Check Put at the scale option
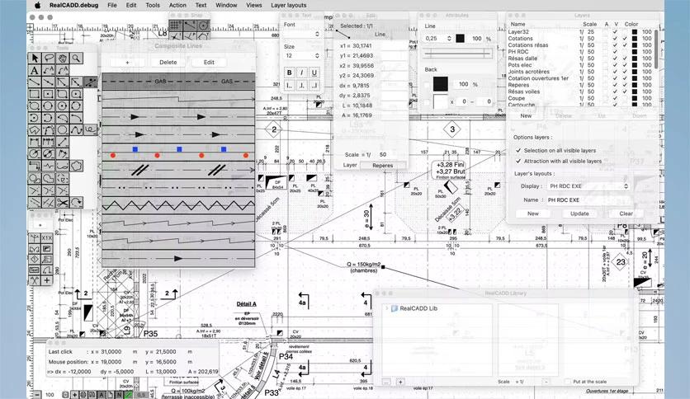Screen dimensions: 690x399 click(568, 382)
